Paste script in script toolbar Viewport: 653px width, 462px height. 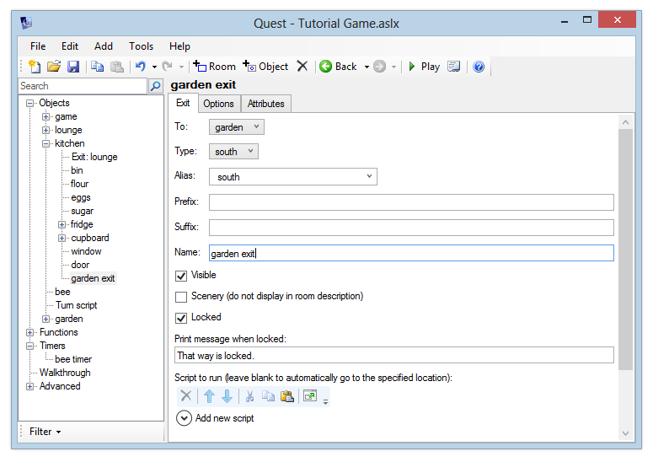coord(287,395)
